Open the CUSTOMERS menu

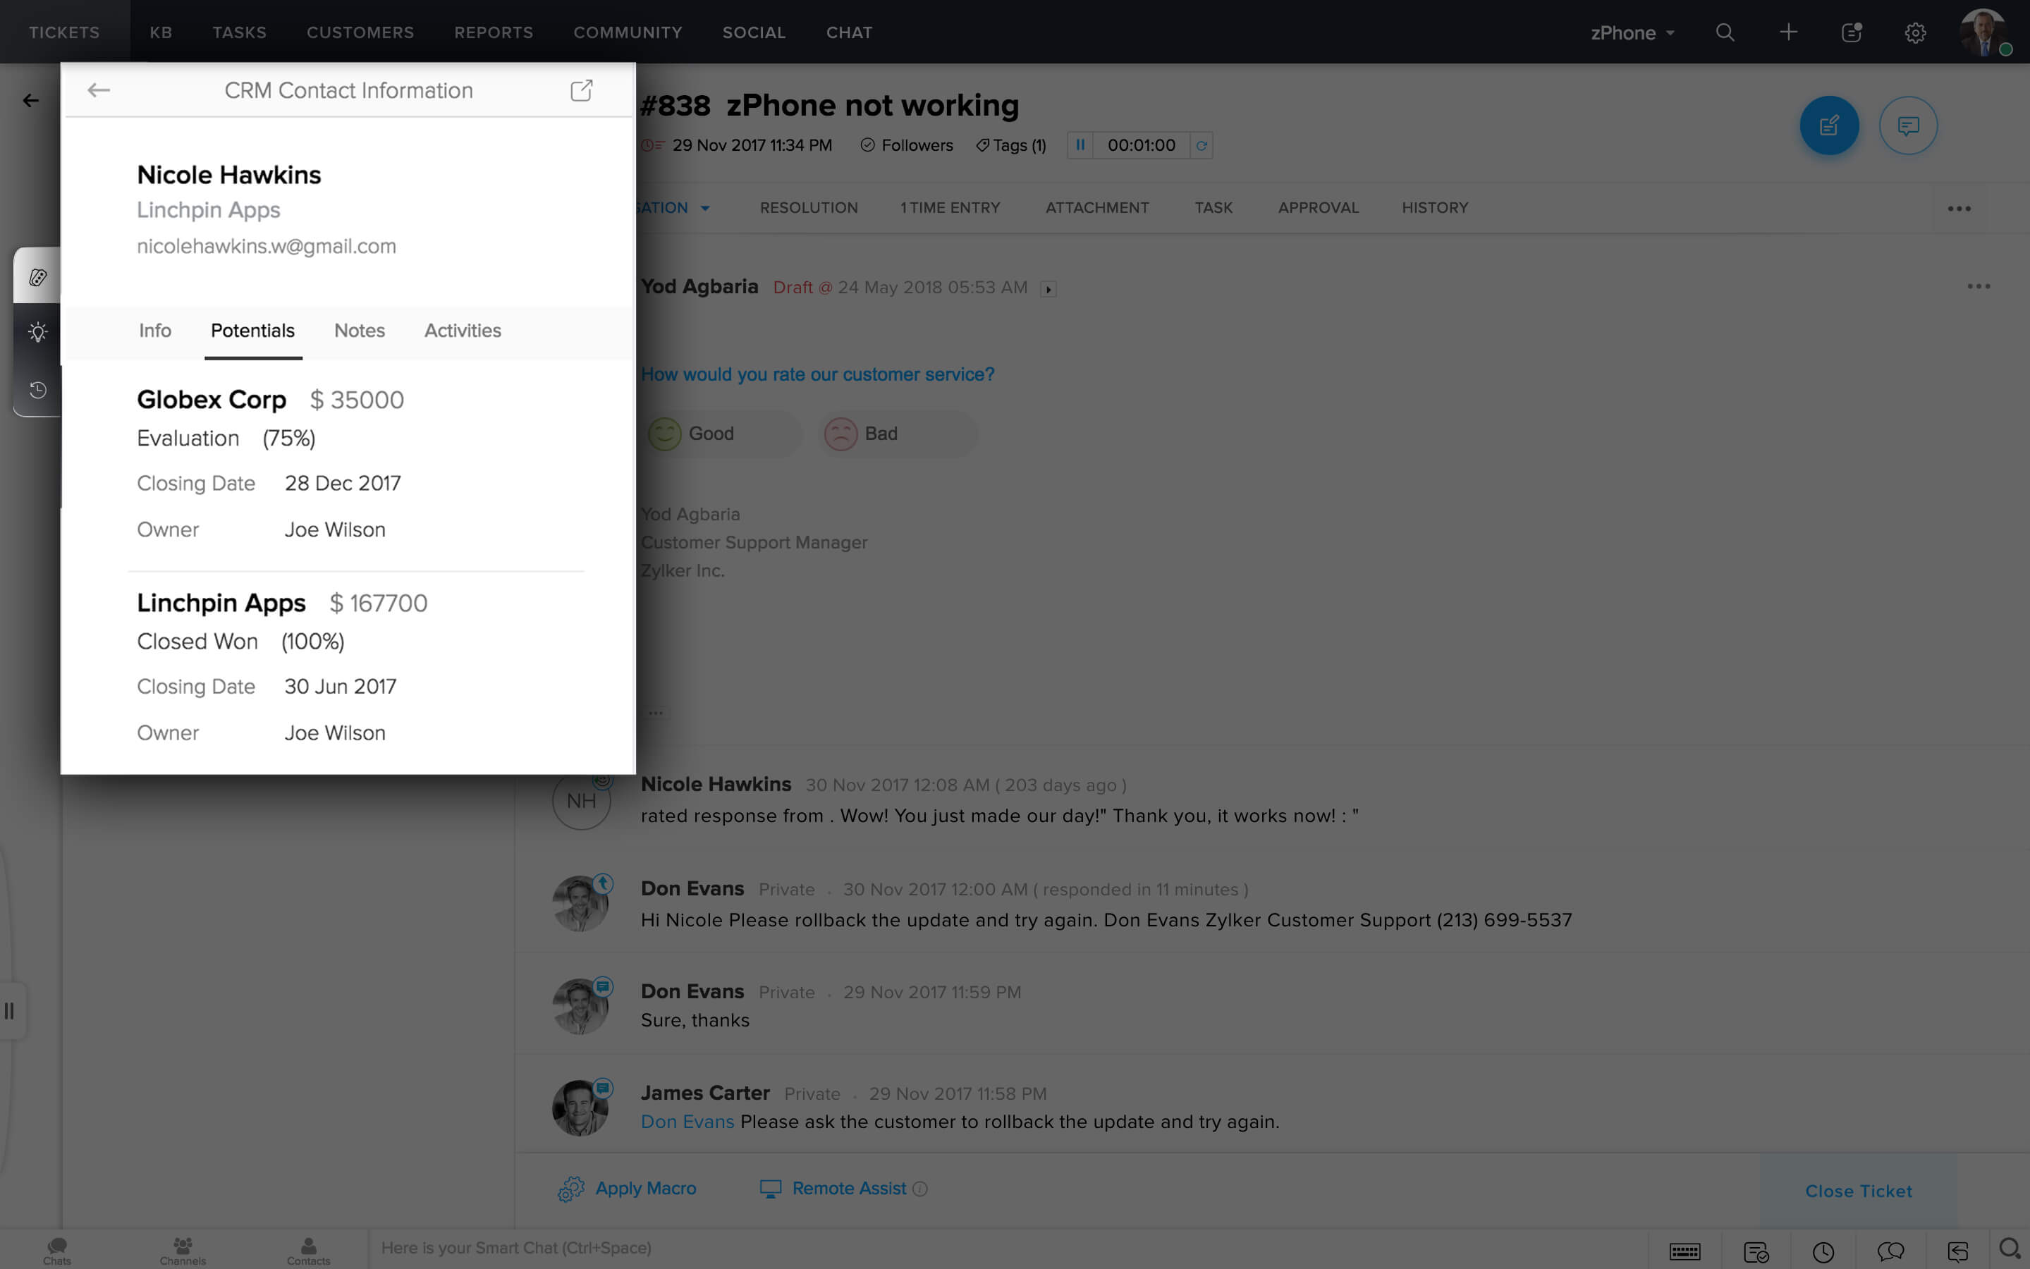click(x=360, y=32)
